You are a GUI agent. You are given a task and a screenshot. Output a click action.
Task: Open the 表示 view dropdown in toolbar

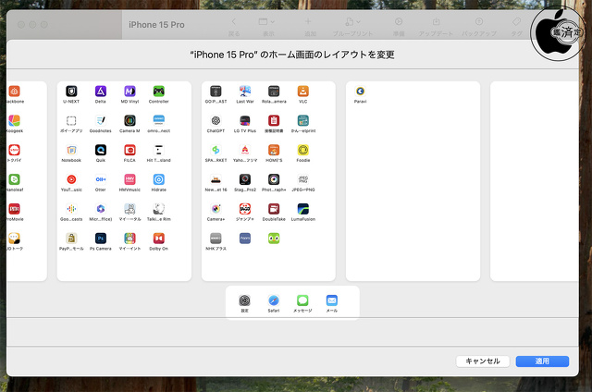click(x=266, y=26)
